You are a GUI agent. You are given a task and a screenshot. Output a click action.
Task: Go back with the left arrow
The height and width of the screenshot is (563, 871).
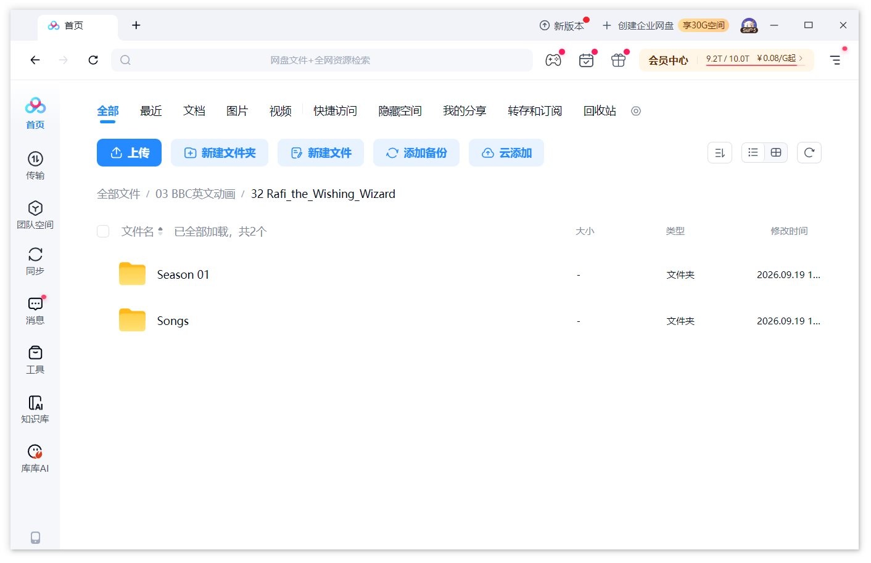pos(35,60)
